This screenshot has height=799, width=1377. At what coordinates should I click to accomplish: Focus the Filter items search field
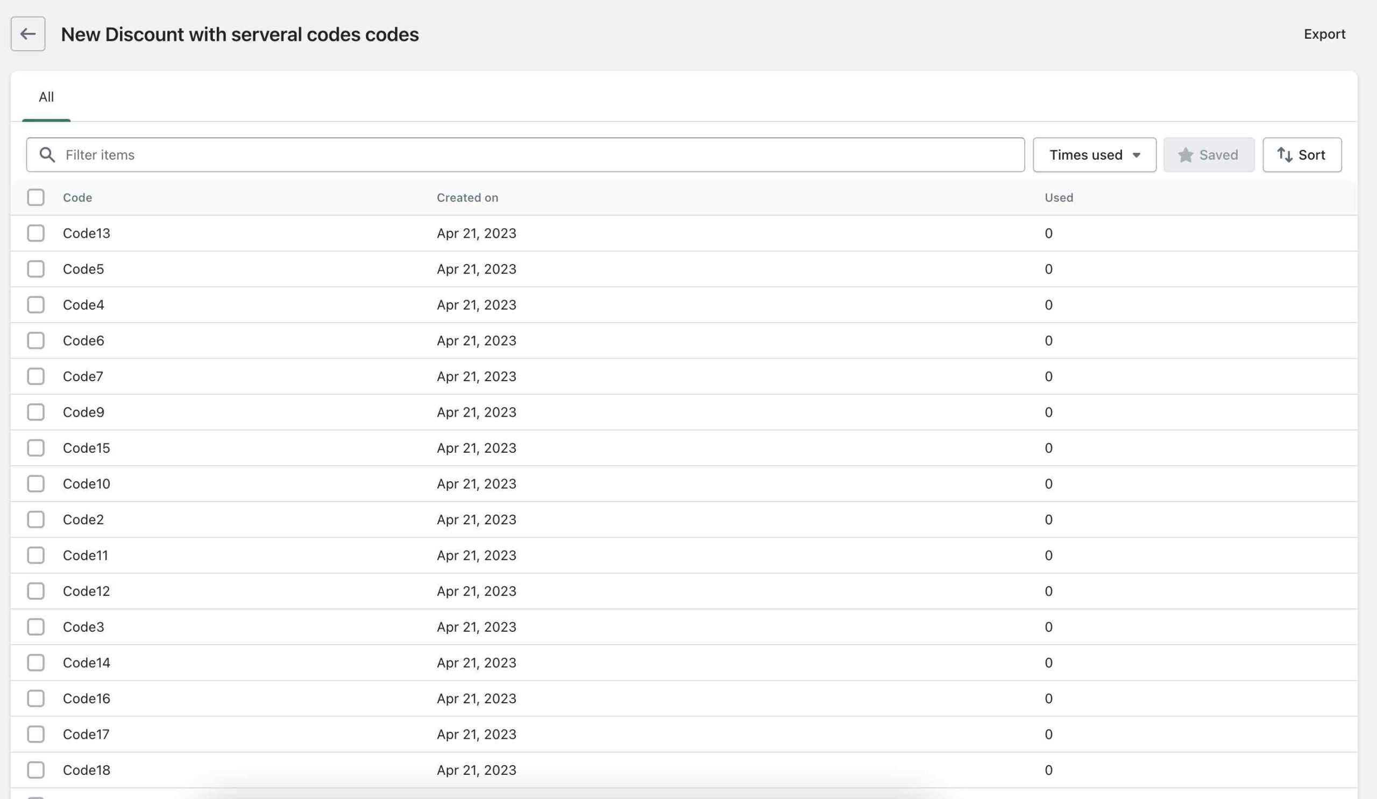(524, 155)
